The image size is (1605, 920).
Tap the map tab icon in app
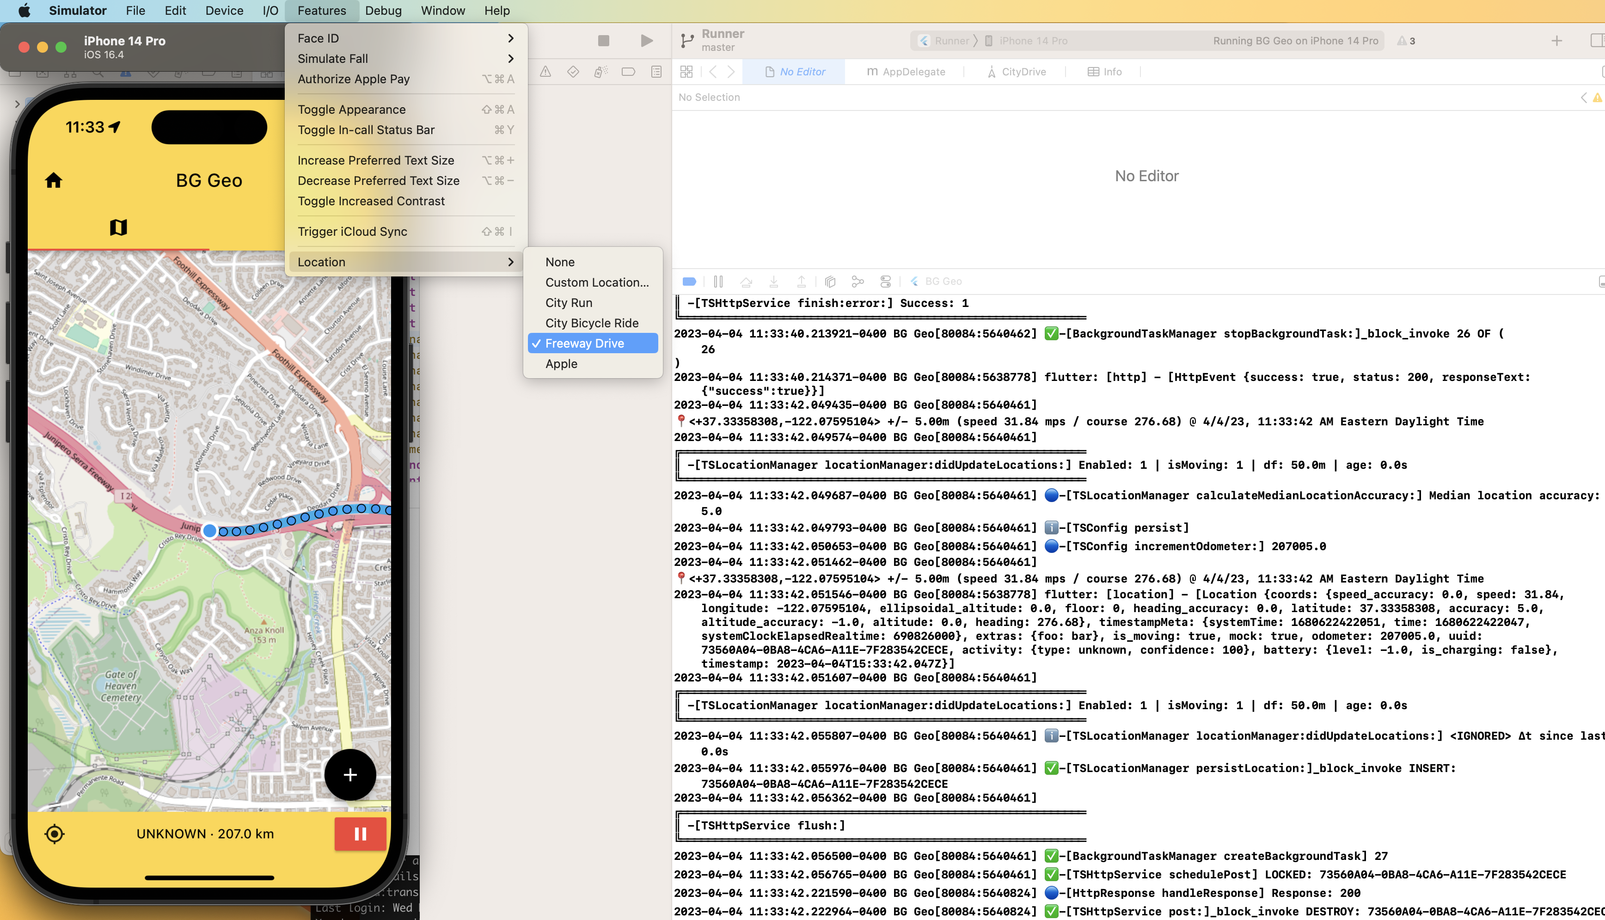118,227
